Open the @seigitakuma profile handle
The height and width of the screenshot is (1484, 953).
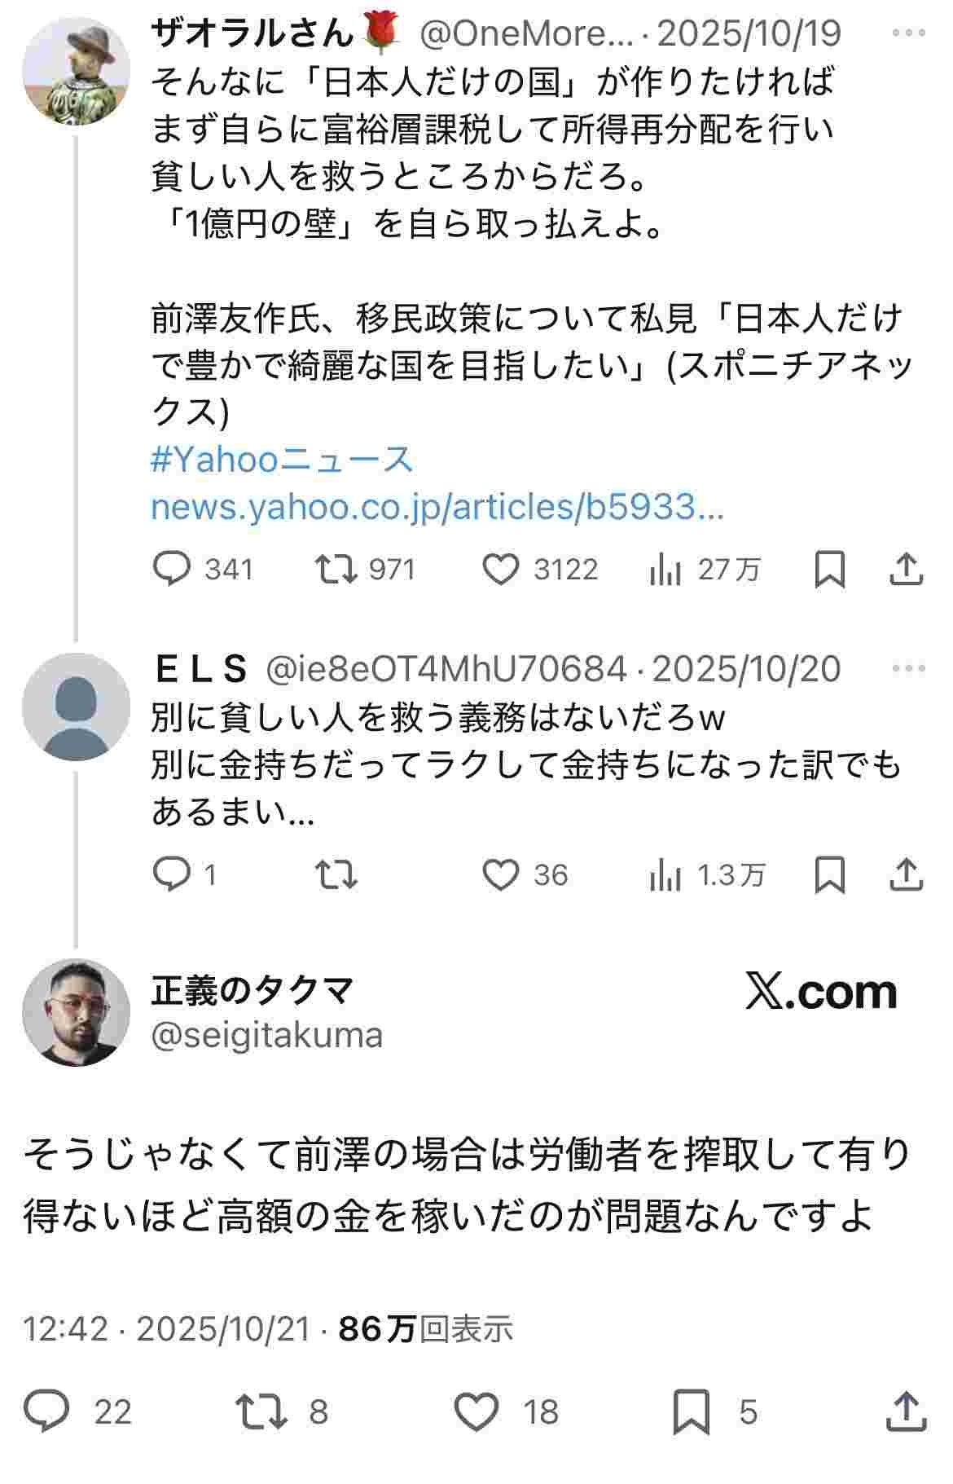tap(266, 1035)
